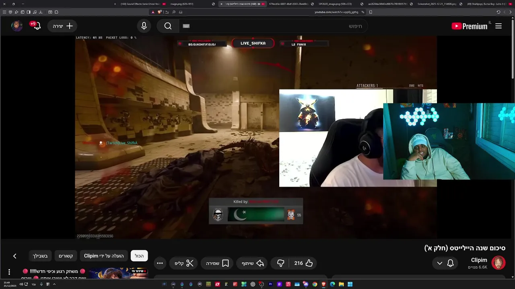
Task: Select the הכול filter chip
Action: tap(139, 256)
